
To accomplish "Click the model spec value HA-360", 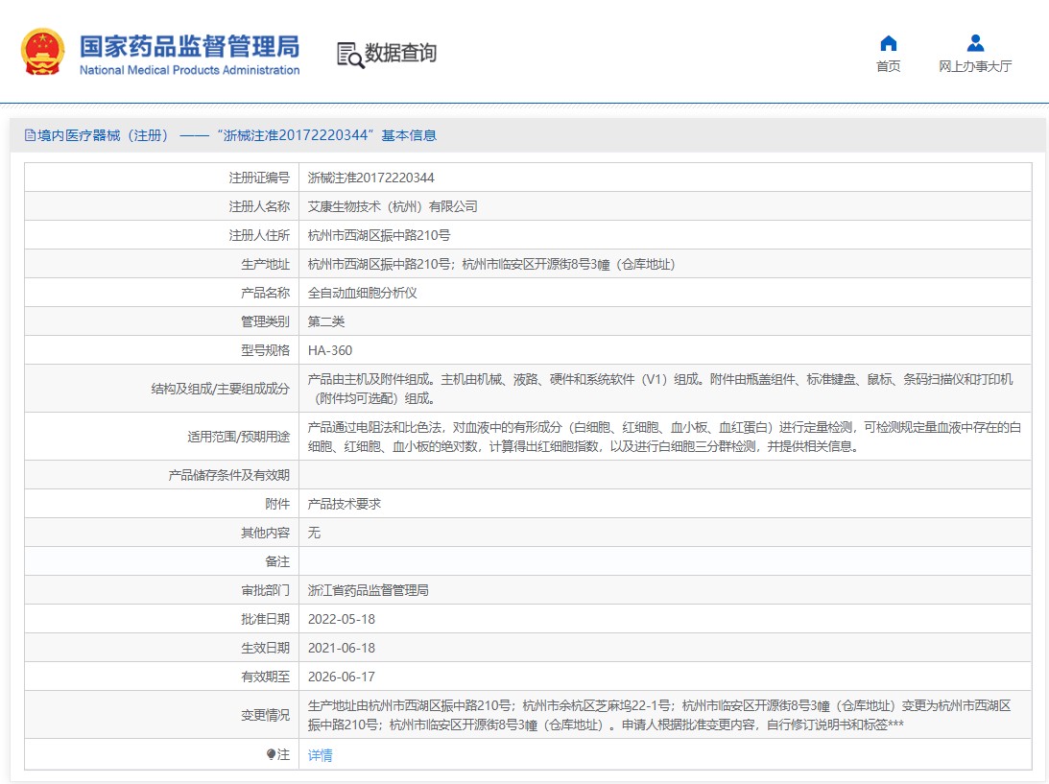I will (330, 350).
